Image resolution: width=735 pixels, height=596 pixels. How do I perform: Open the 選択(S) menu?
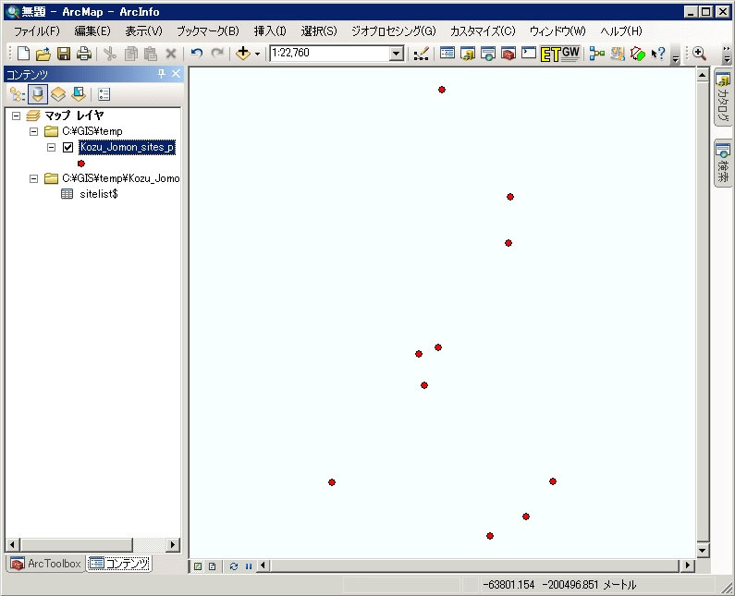tap(319, 31)
